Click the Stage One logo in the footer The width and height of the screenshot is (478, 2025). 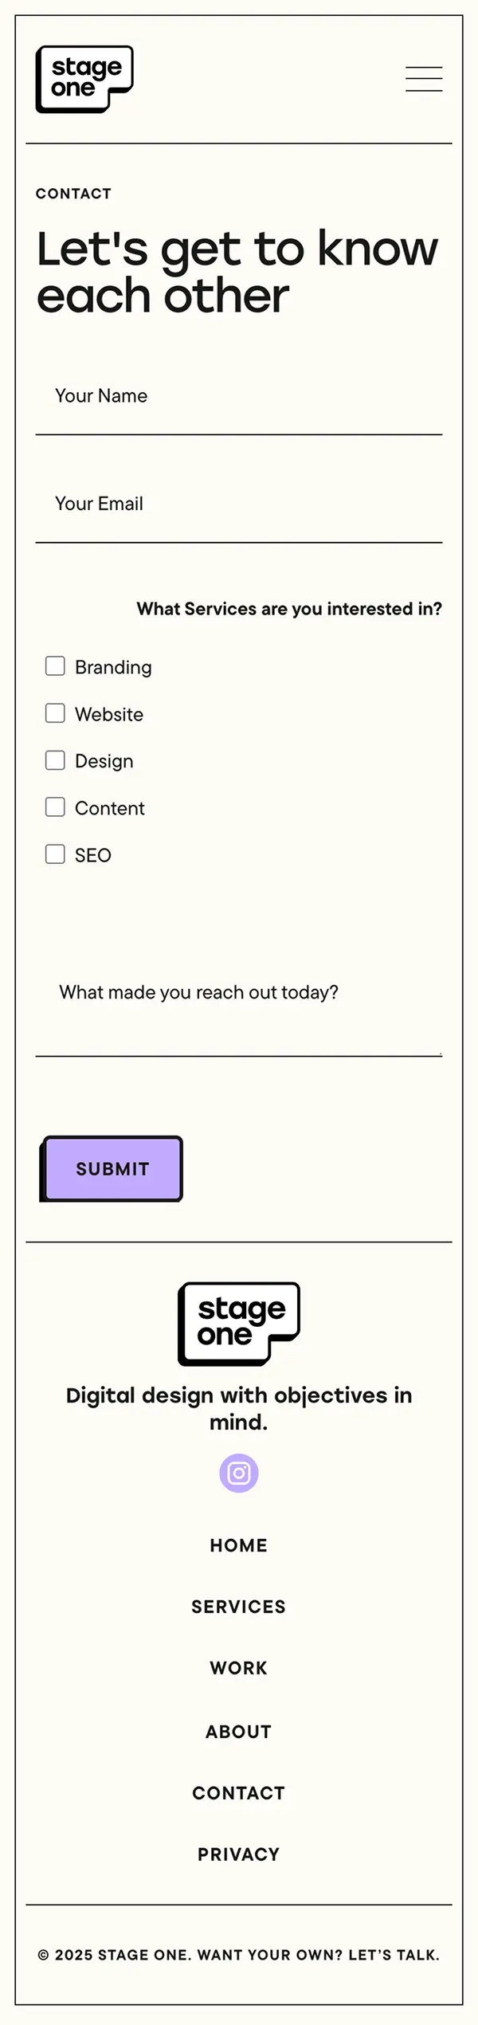(238, 1325)
